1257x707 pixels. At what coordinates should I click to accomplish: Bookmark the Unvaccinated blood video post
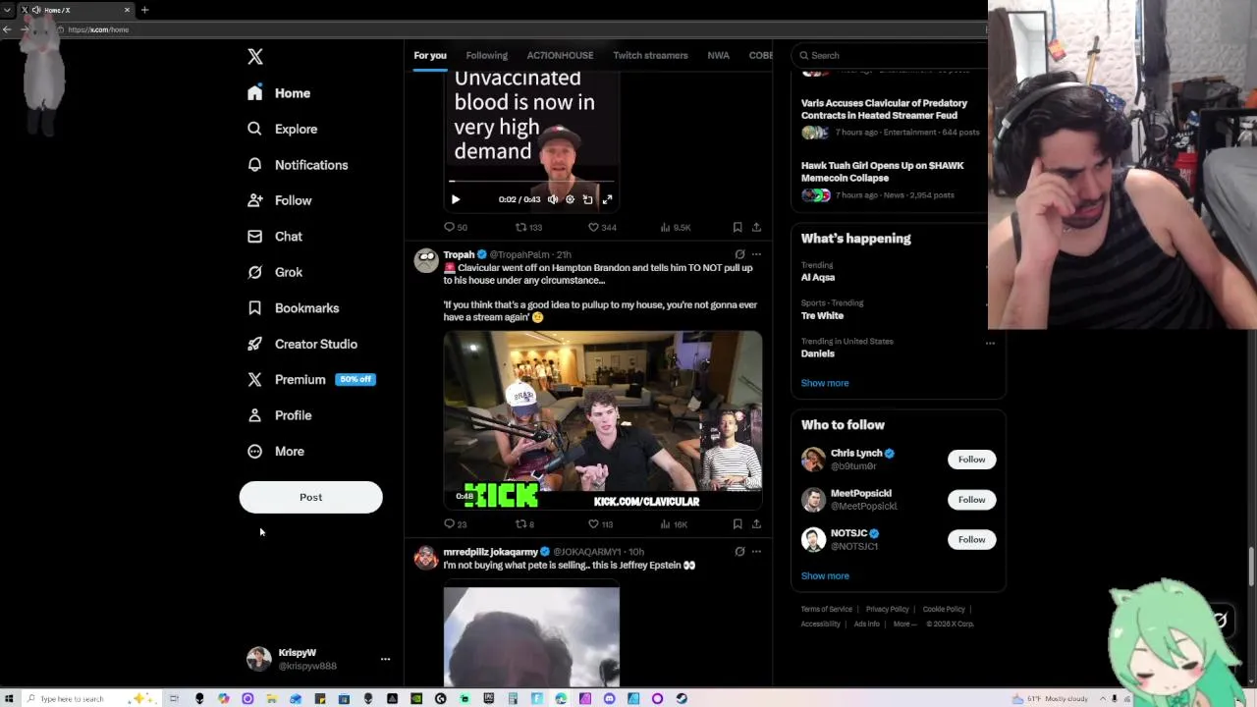pos(738,227)
